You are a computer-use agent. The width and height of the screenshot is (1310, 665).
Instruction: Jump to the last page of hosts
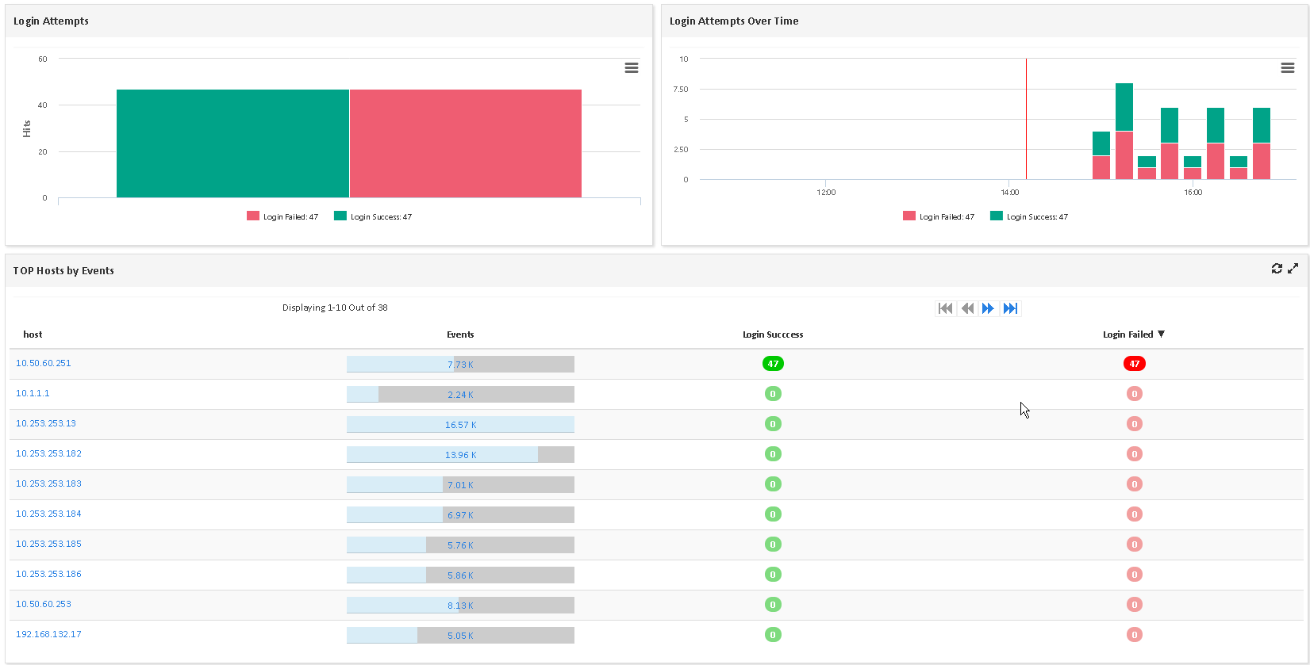(1010, 308)
